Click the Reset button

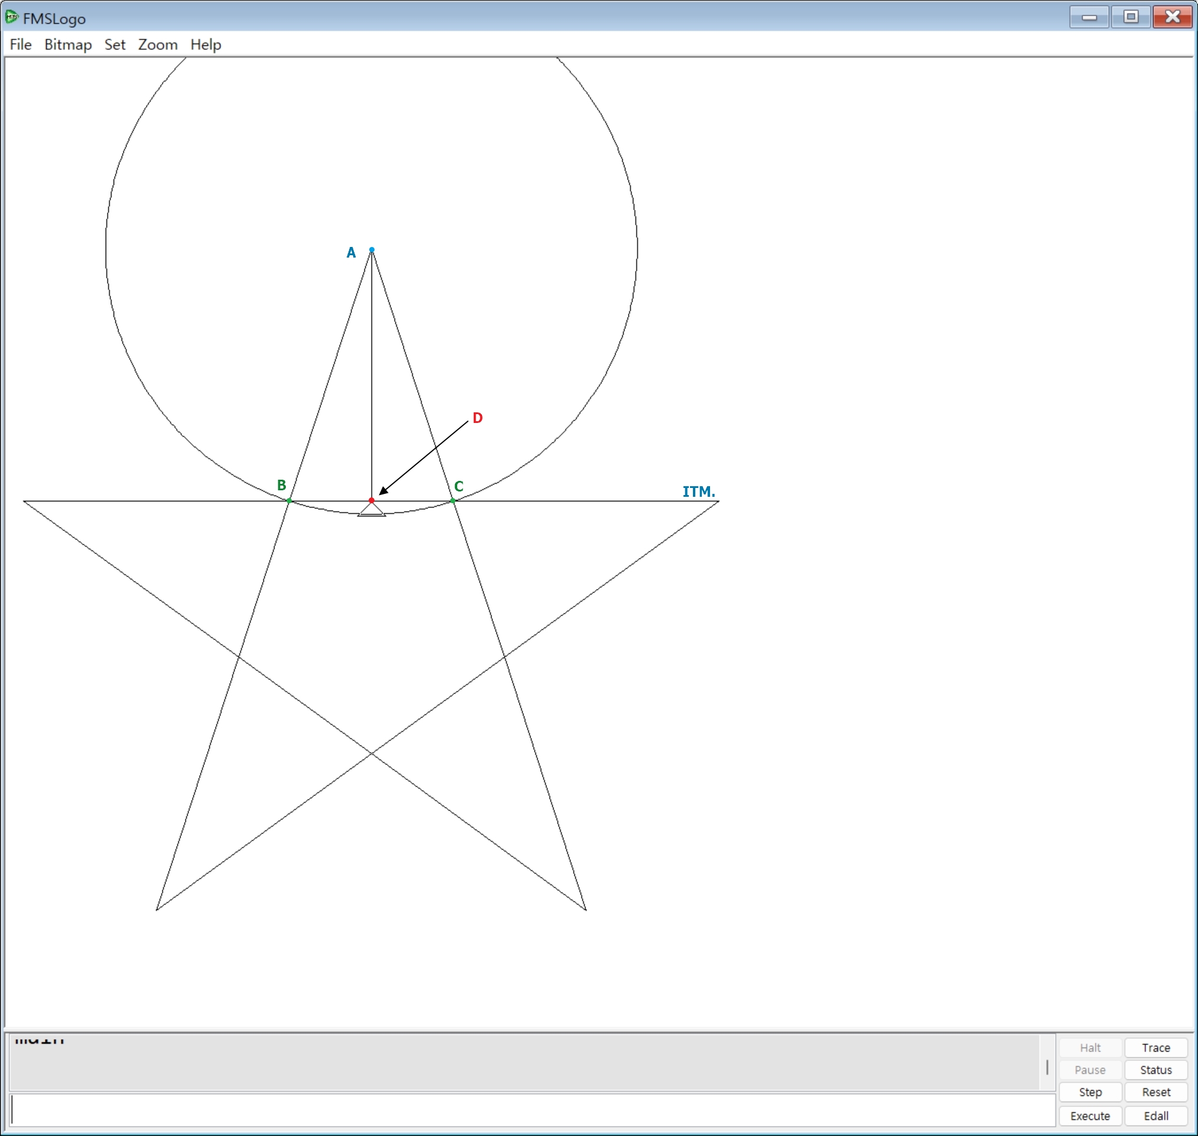1155,1092
